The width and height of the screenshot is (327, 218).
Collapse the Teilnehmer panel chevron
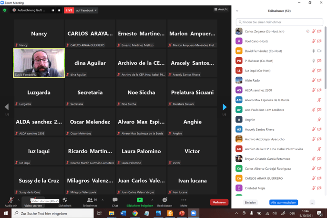[x=237, y=10]
